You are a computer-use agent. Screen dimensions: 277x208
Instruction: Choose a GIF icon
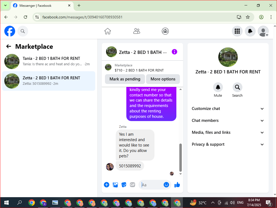coord(133,185)
